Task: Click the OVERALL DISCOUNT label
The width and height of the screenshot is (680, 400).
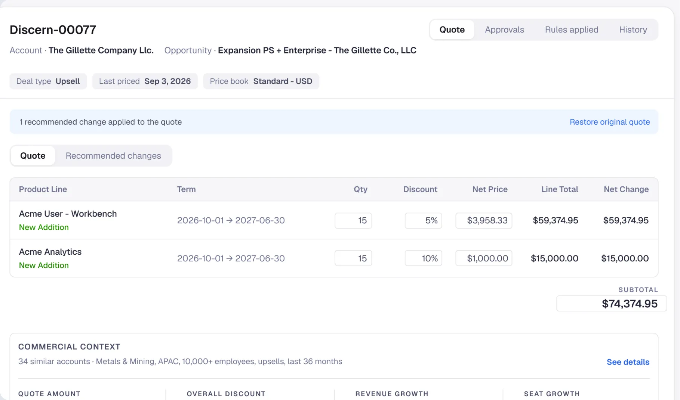Action: [226, 394]
